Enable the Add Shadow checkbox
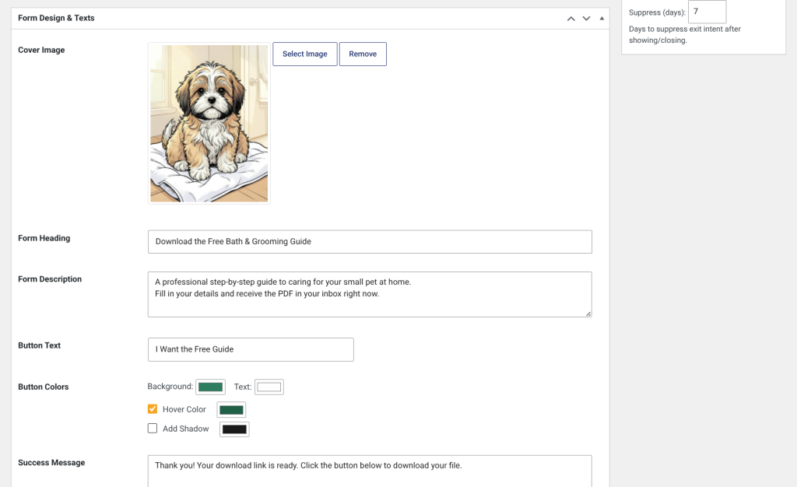Image resolution: width=797 pixels, height=487 pixels. coord(153,428)
